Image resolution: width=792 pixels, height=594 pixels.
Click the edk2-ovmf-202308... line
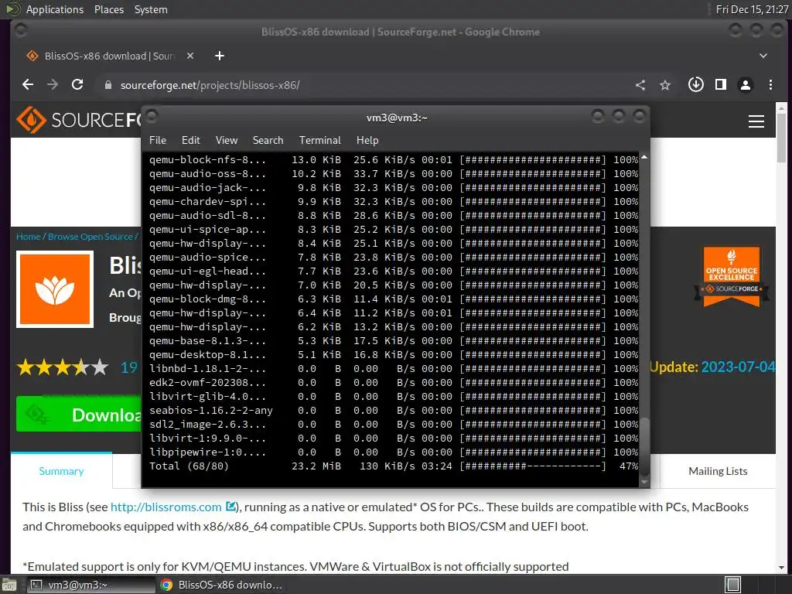click(394, 382)
